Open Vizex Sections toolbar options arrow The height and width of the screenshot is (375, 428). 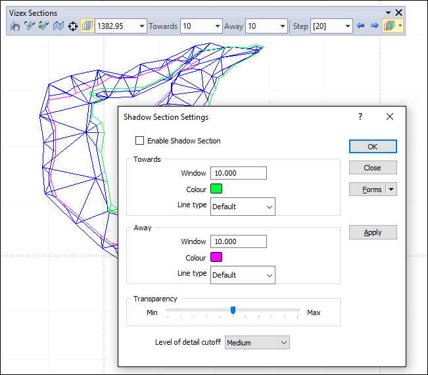pos(388,12)
